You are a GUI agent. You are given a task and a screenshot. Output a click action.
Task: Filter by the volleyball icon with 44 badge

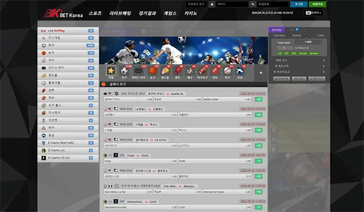pos(190,71)
